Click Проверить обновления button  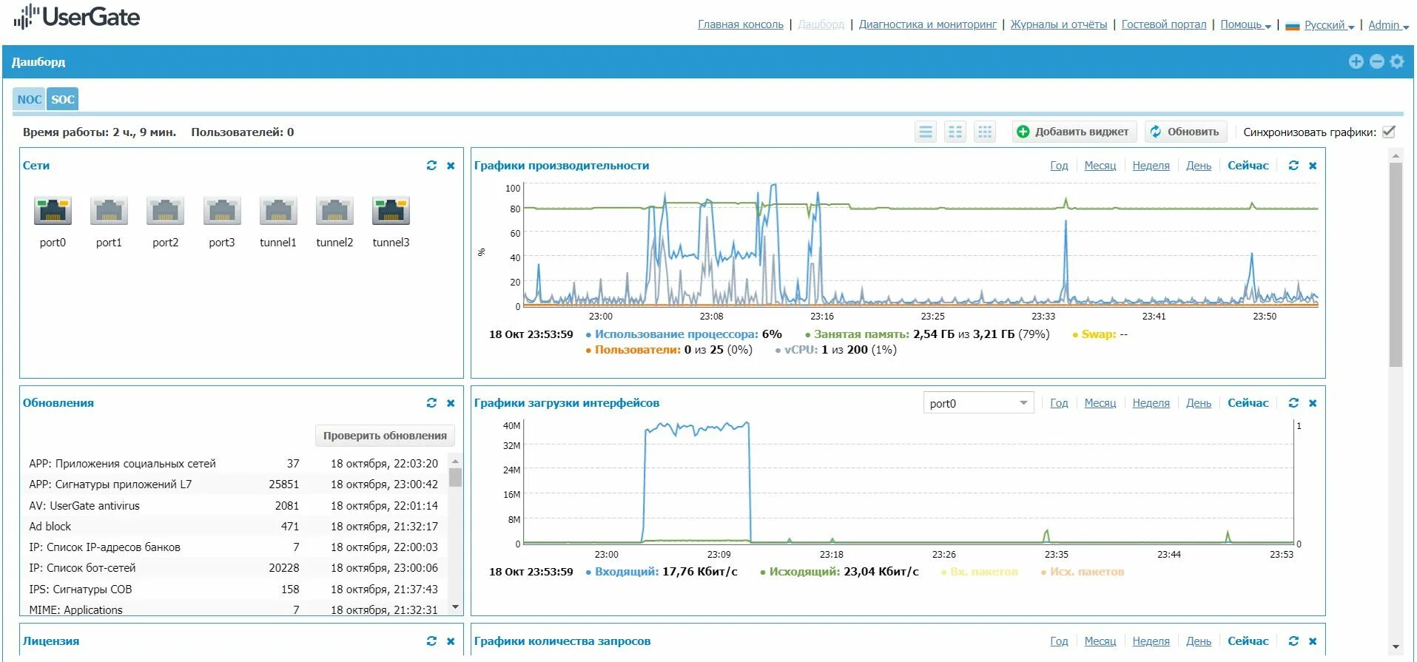coord(385,436)
